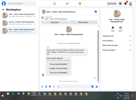Send 'In talks. I'll let you know.' reply
The height and width of the screenshot is (100, 136).
(58, 68)
